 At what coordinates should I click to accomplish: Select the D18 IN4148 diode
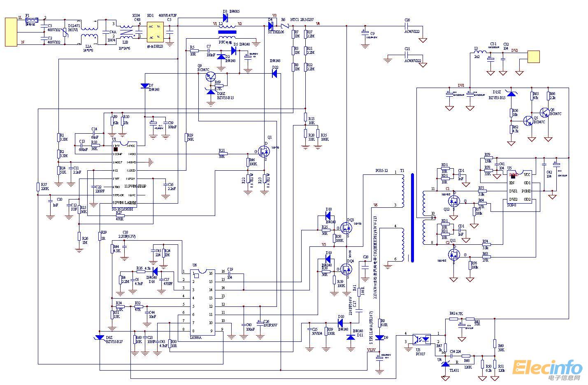point(328,216)
